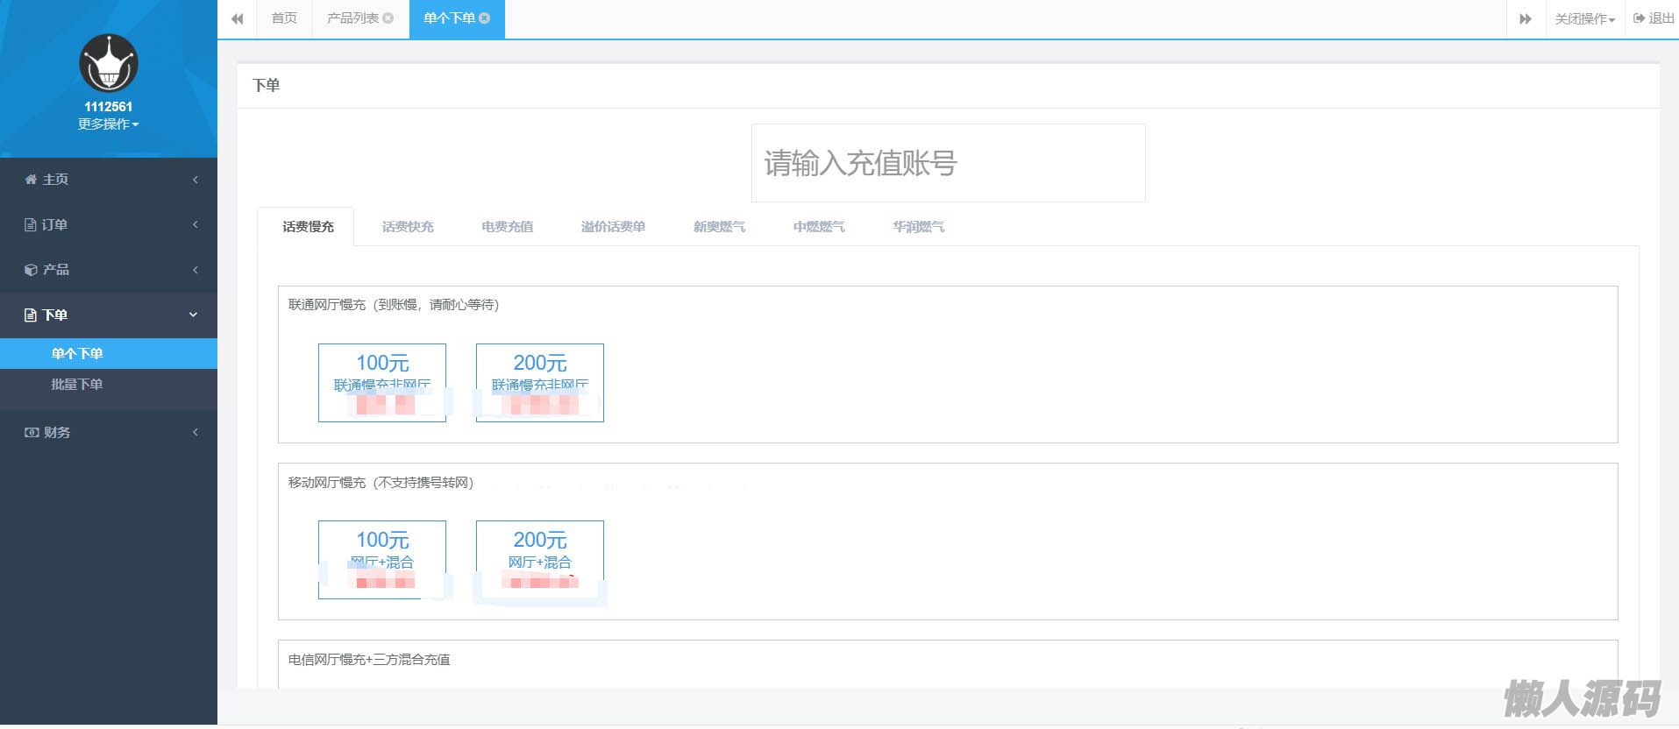Switch to the 新奥燃气 tab
The image size is (1679, 729).
point(719,227)
